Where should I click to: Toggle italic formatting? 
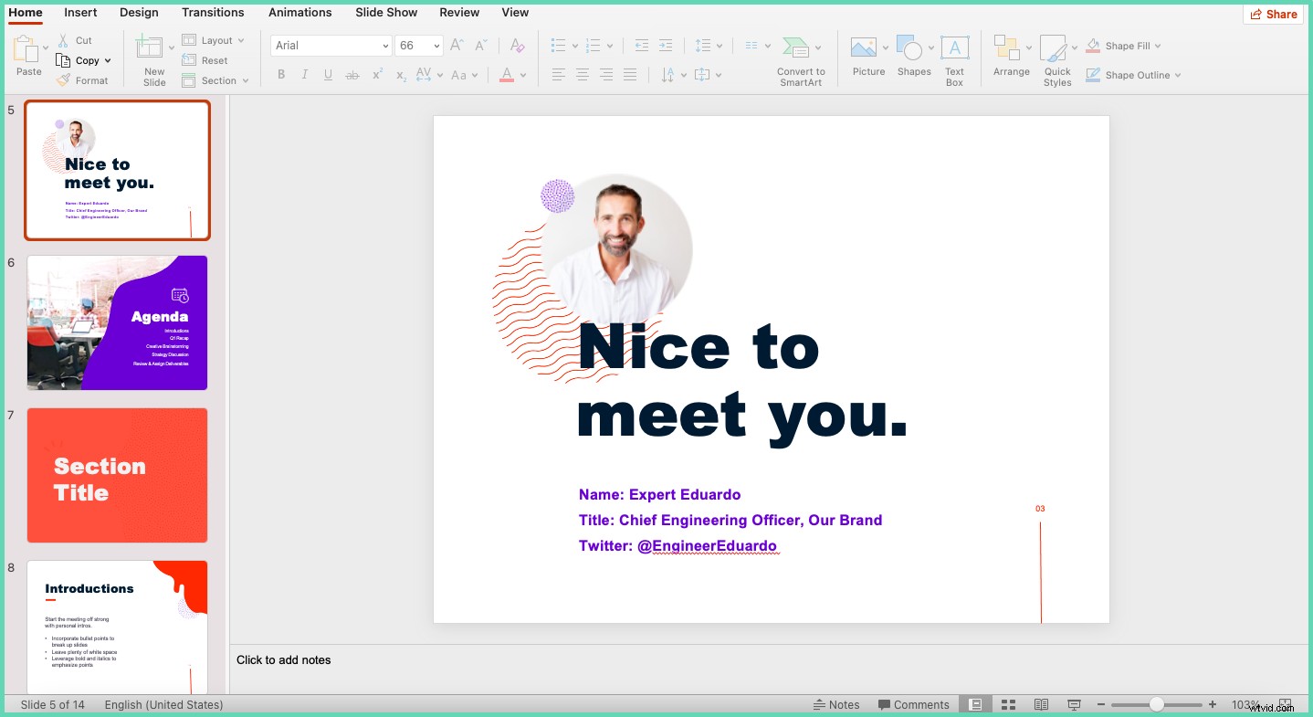pyautogui.click(x=304, y=74)
